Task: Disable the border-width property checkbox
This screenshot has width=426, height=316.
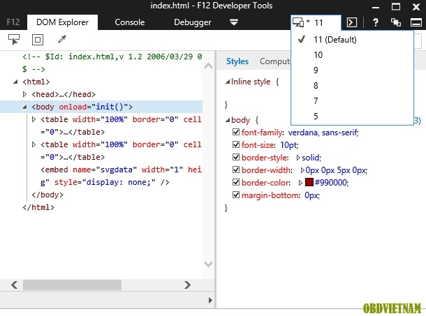Action: [235, 170]
